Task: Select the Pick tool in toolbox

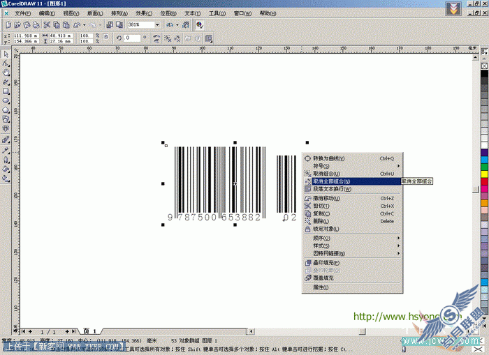Action: (x=6, y=54)
